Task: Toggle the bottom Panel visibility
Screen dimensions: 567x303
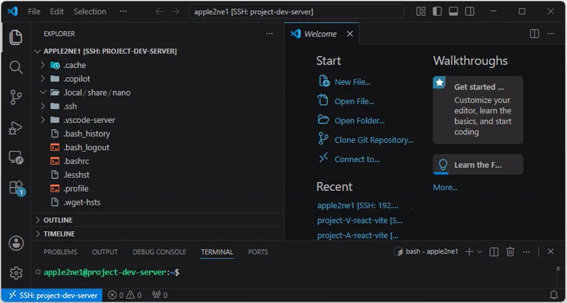Action: [x=454, y=12]
